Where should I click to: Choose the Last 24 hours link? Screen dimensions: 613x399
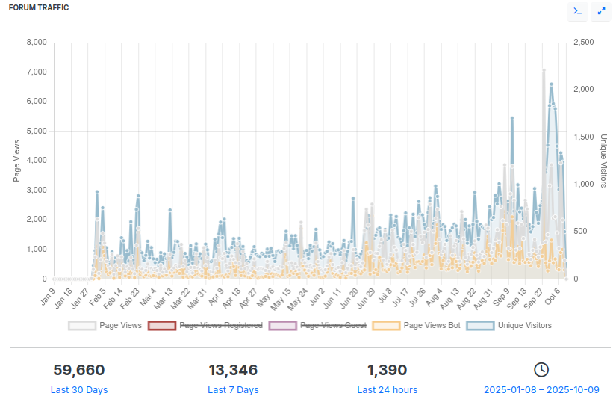[387, 390]
